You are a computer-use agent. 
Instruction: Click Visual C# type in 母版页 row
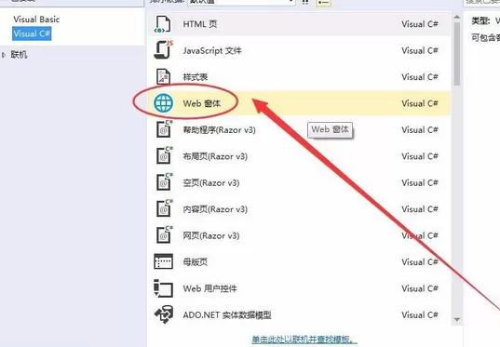420,262
